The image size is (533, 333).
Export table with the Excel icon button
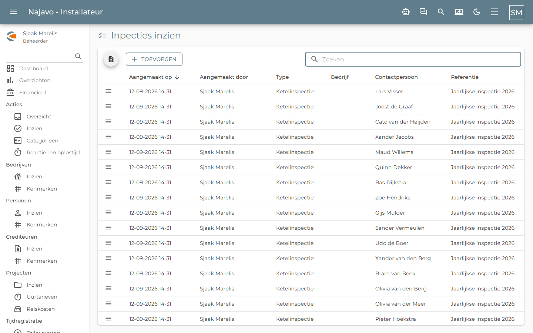(111, 59)
